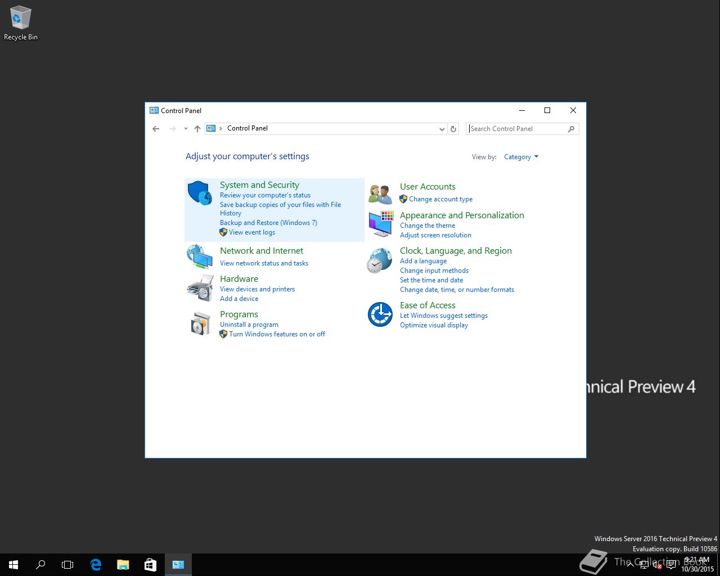Click the search magnifier icon in Control Panel
This screenshot has width=720, height=576.
point(571,129)
